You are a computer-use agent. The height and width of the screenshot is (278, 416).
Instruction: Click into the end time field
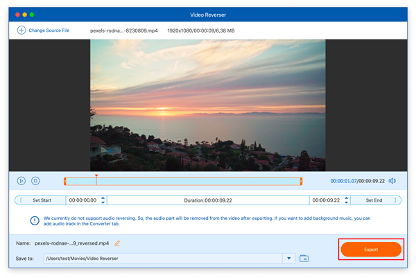tap(327, 200)
